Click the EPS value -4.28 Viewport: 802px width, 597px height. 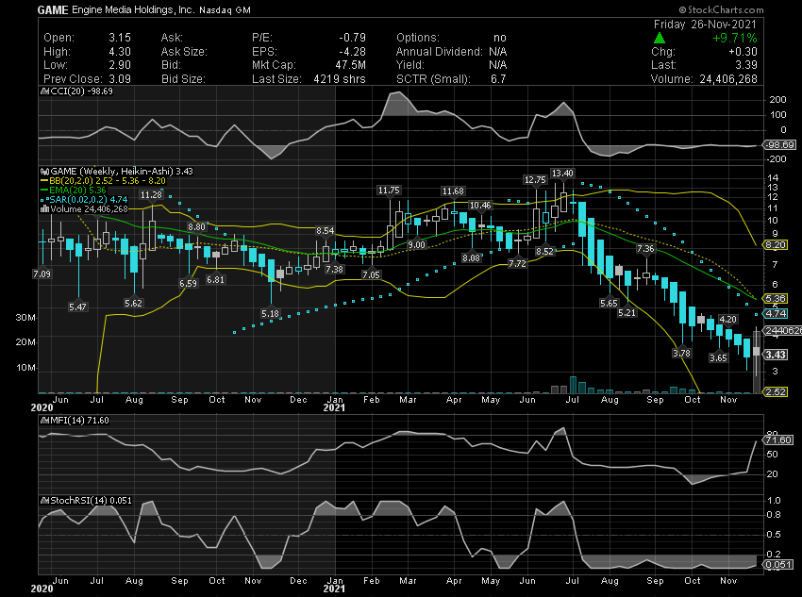353,52
